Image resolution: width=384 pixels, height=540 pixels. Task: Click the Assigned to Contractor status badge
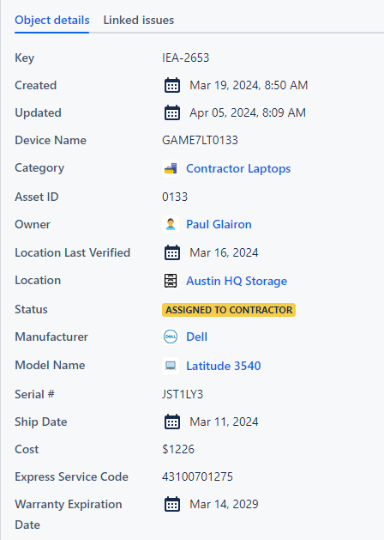point(229,310)
